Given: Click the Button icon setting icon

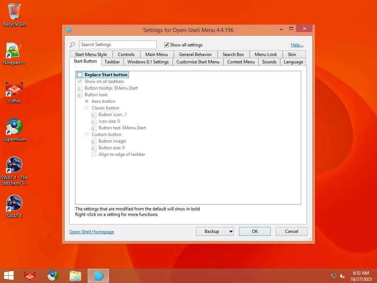Looking at the screenshot, I should (x=94, y=115).
